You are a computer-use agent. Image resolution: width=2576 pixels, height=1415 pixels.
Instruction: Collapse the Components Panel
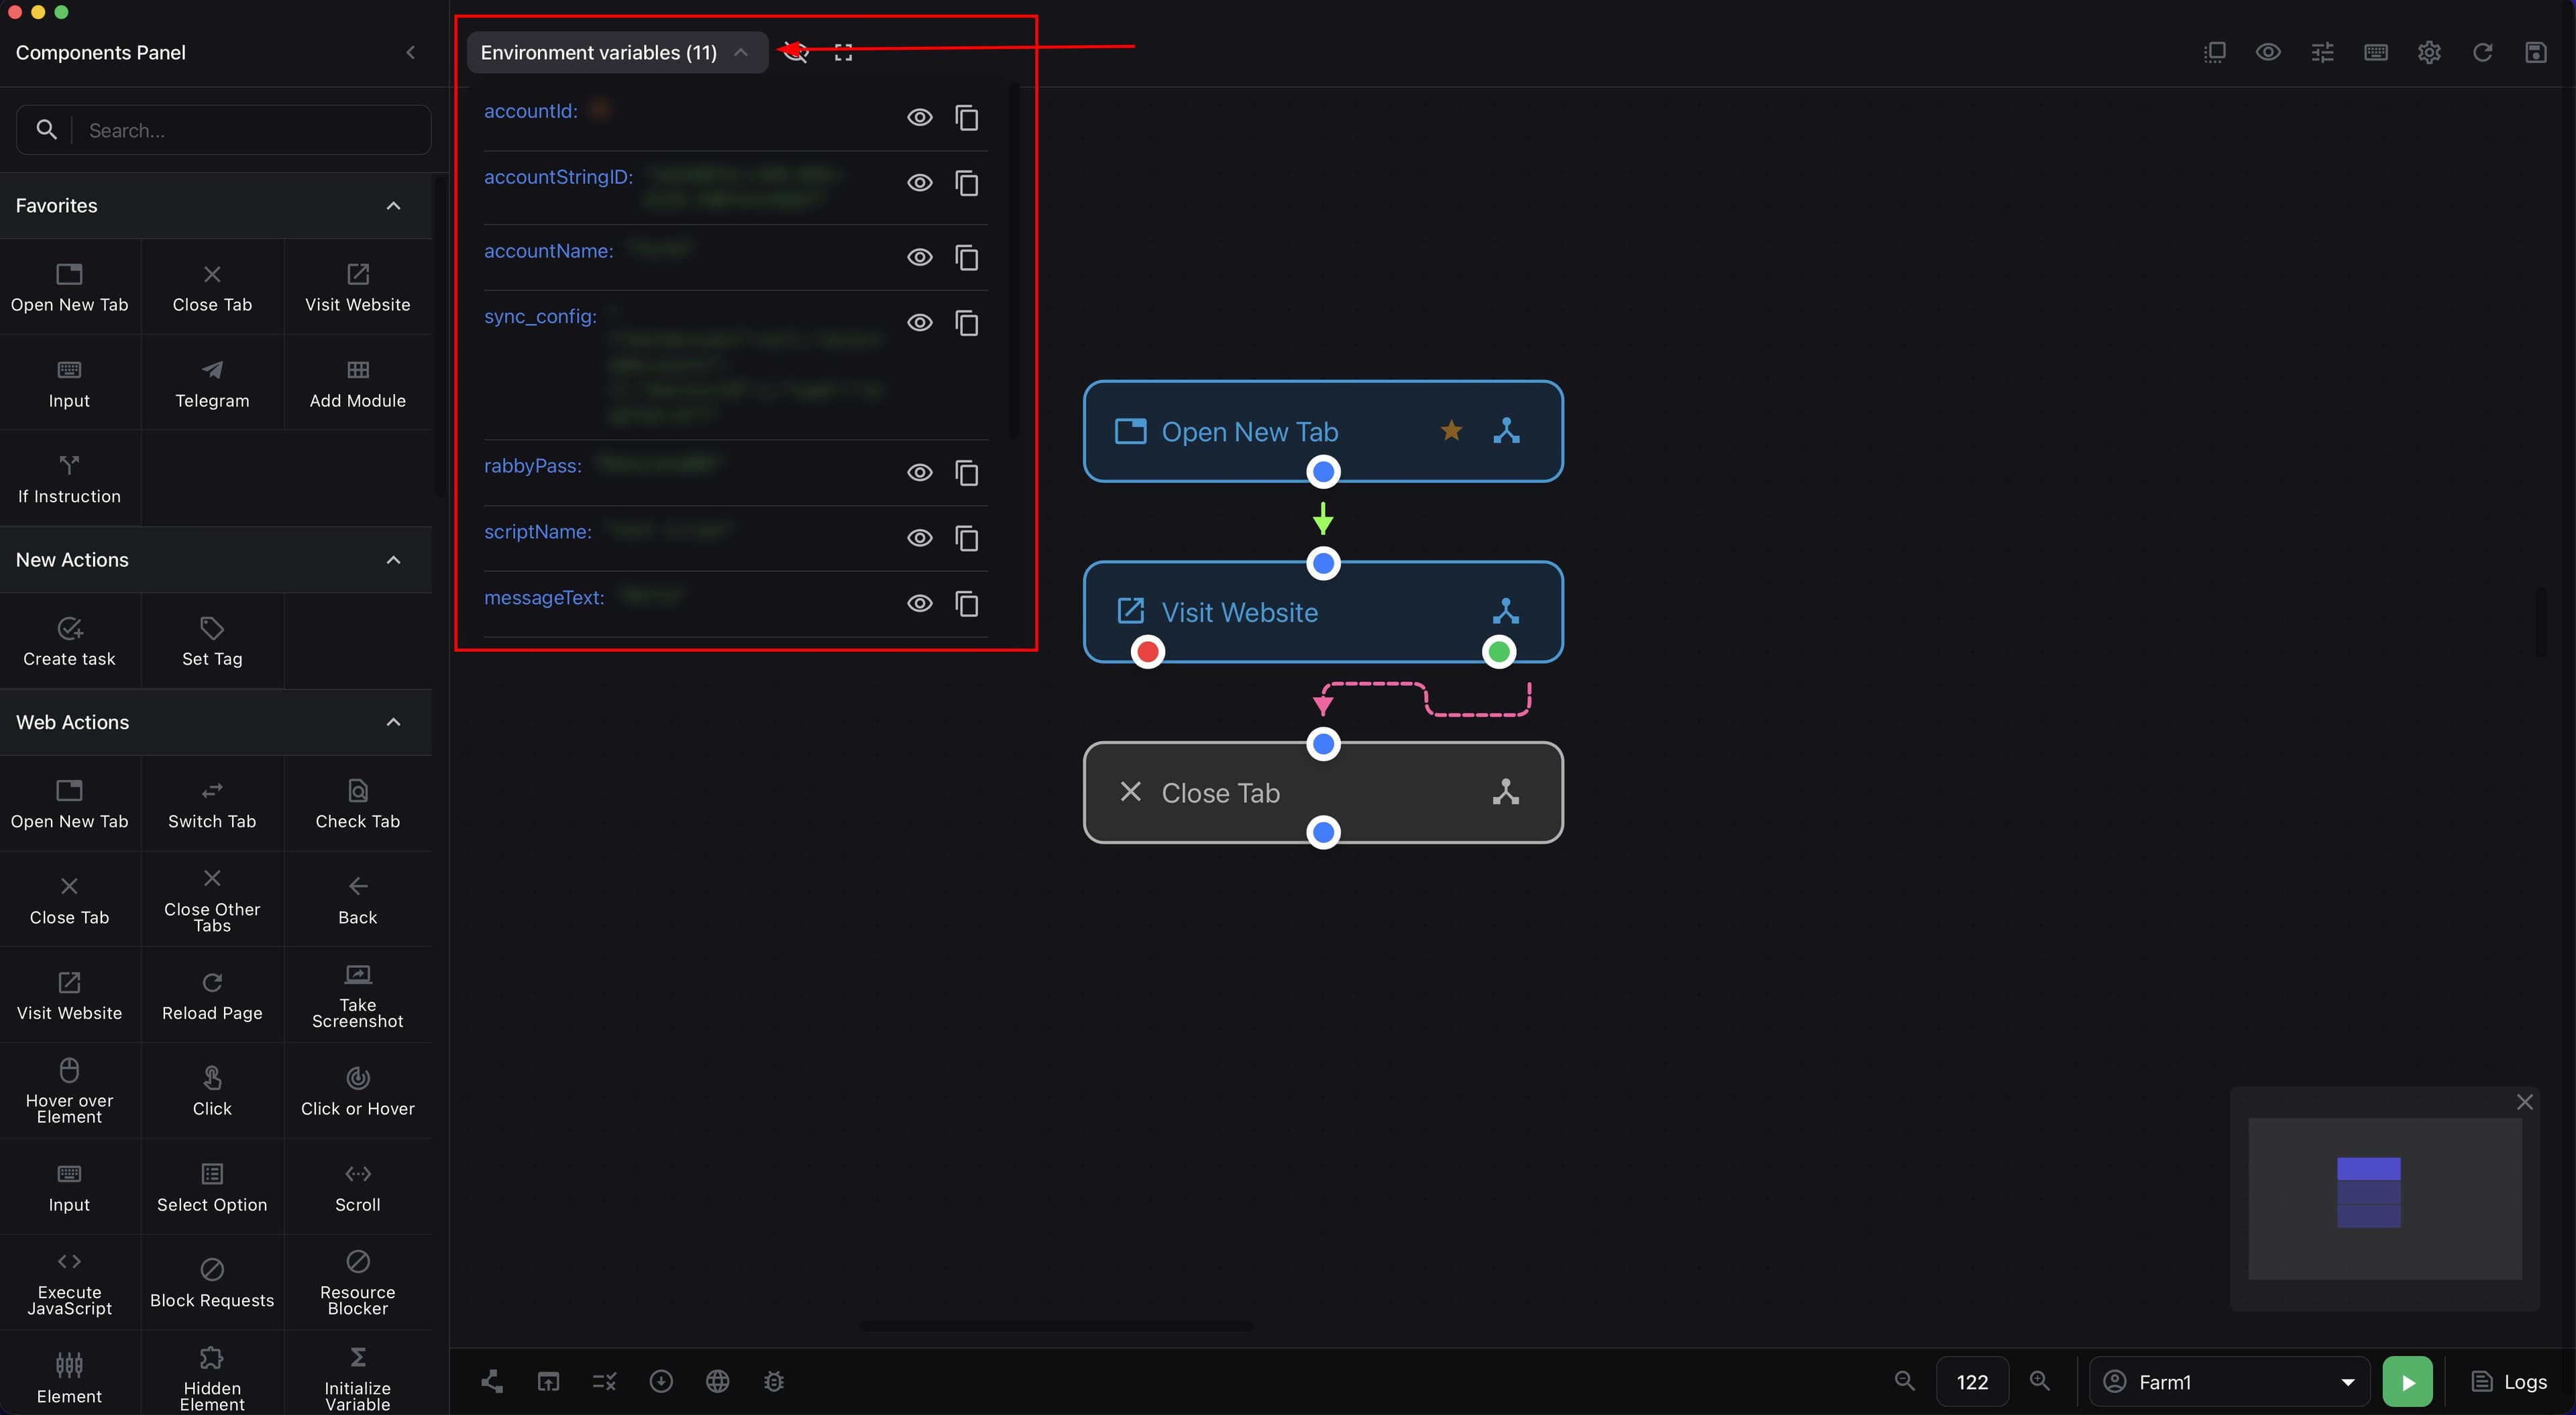(x=410, y=53)
